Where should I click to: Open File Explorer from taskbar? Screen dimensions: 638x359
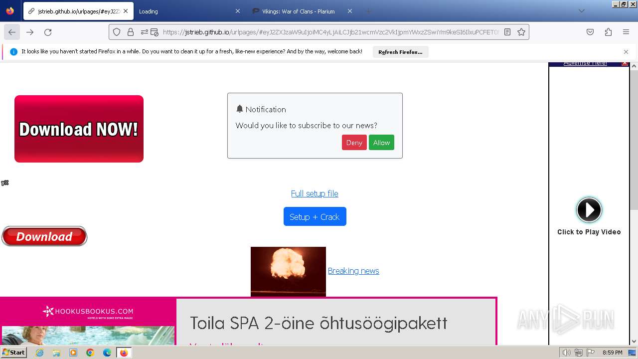56,353
